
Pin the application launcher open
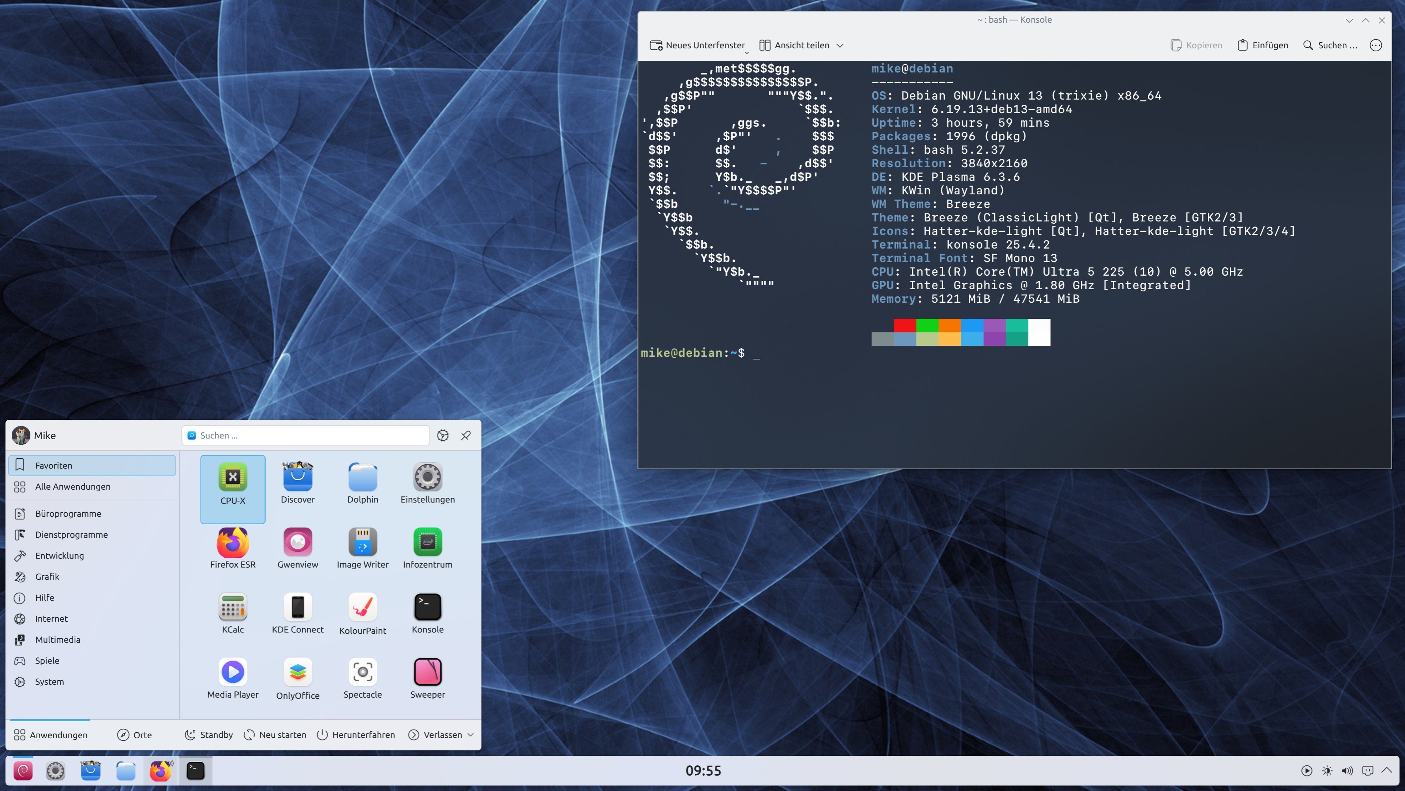click(x=466, y=435)
